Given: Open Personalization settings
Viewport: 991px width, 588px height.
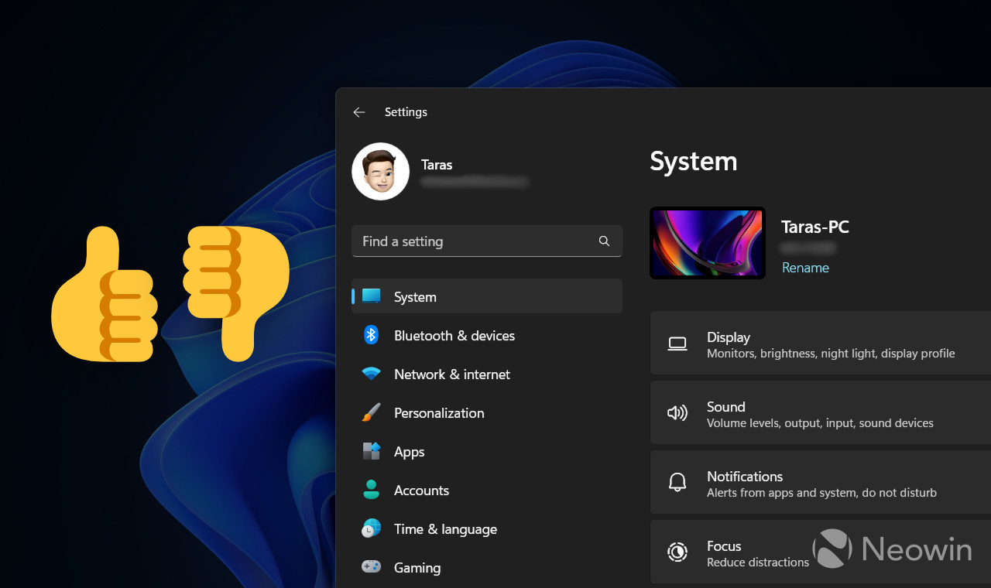Looking at the screenshot, I should (487, 412).
